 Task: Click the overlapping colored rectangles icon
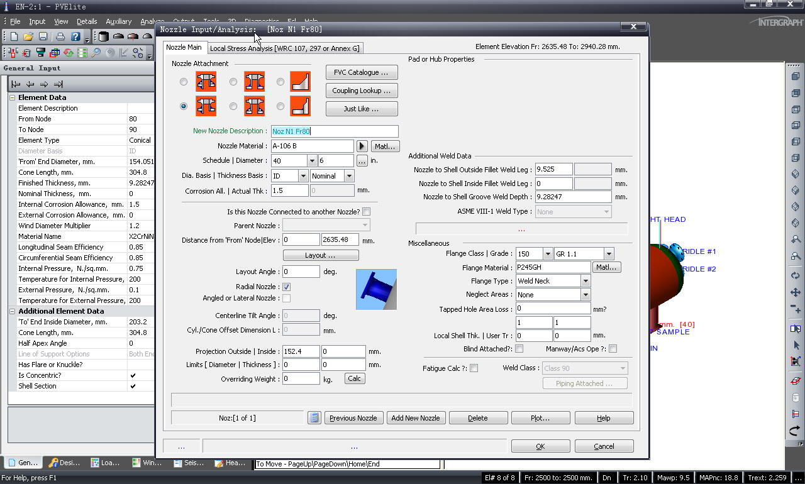[x=55, y=53]
